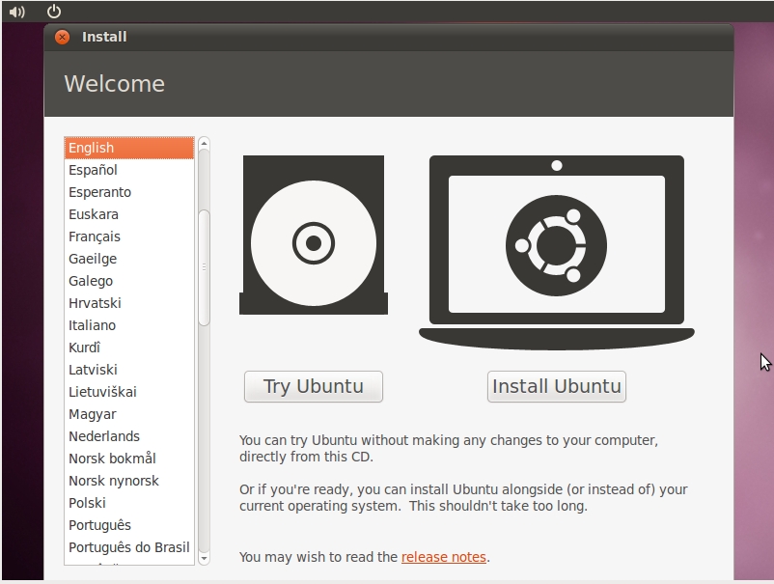Viewport: 774px width, 584px height.
Task: Select Galego language
Action: (x=129, y=281)
